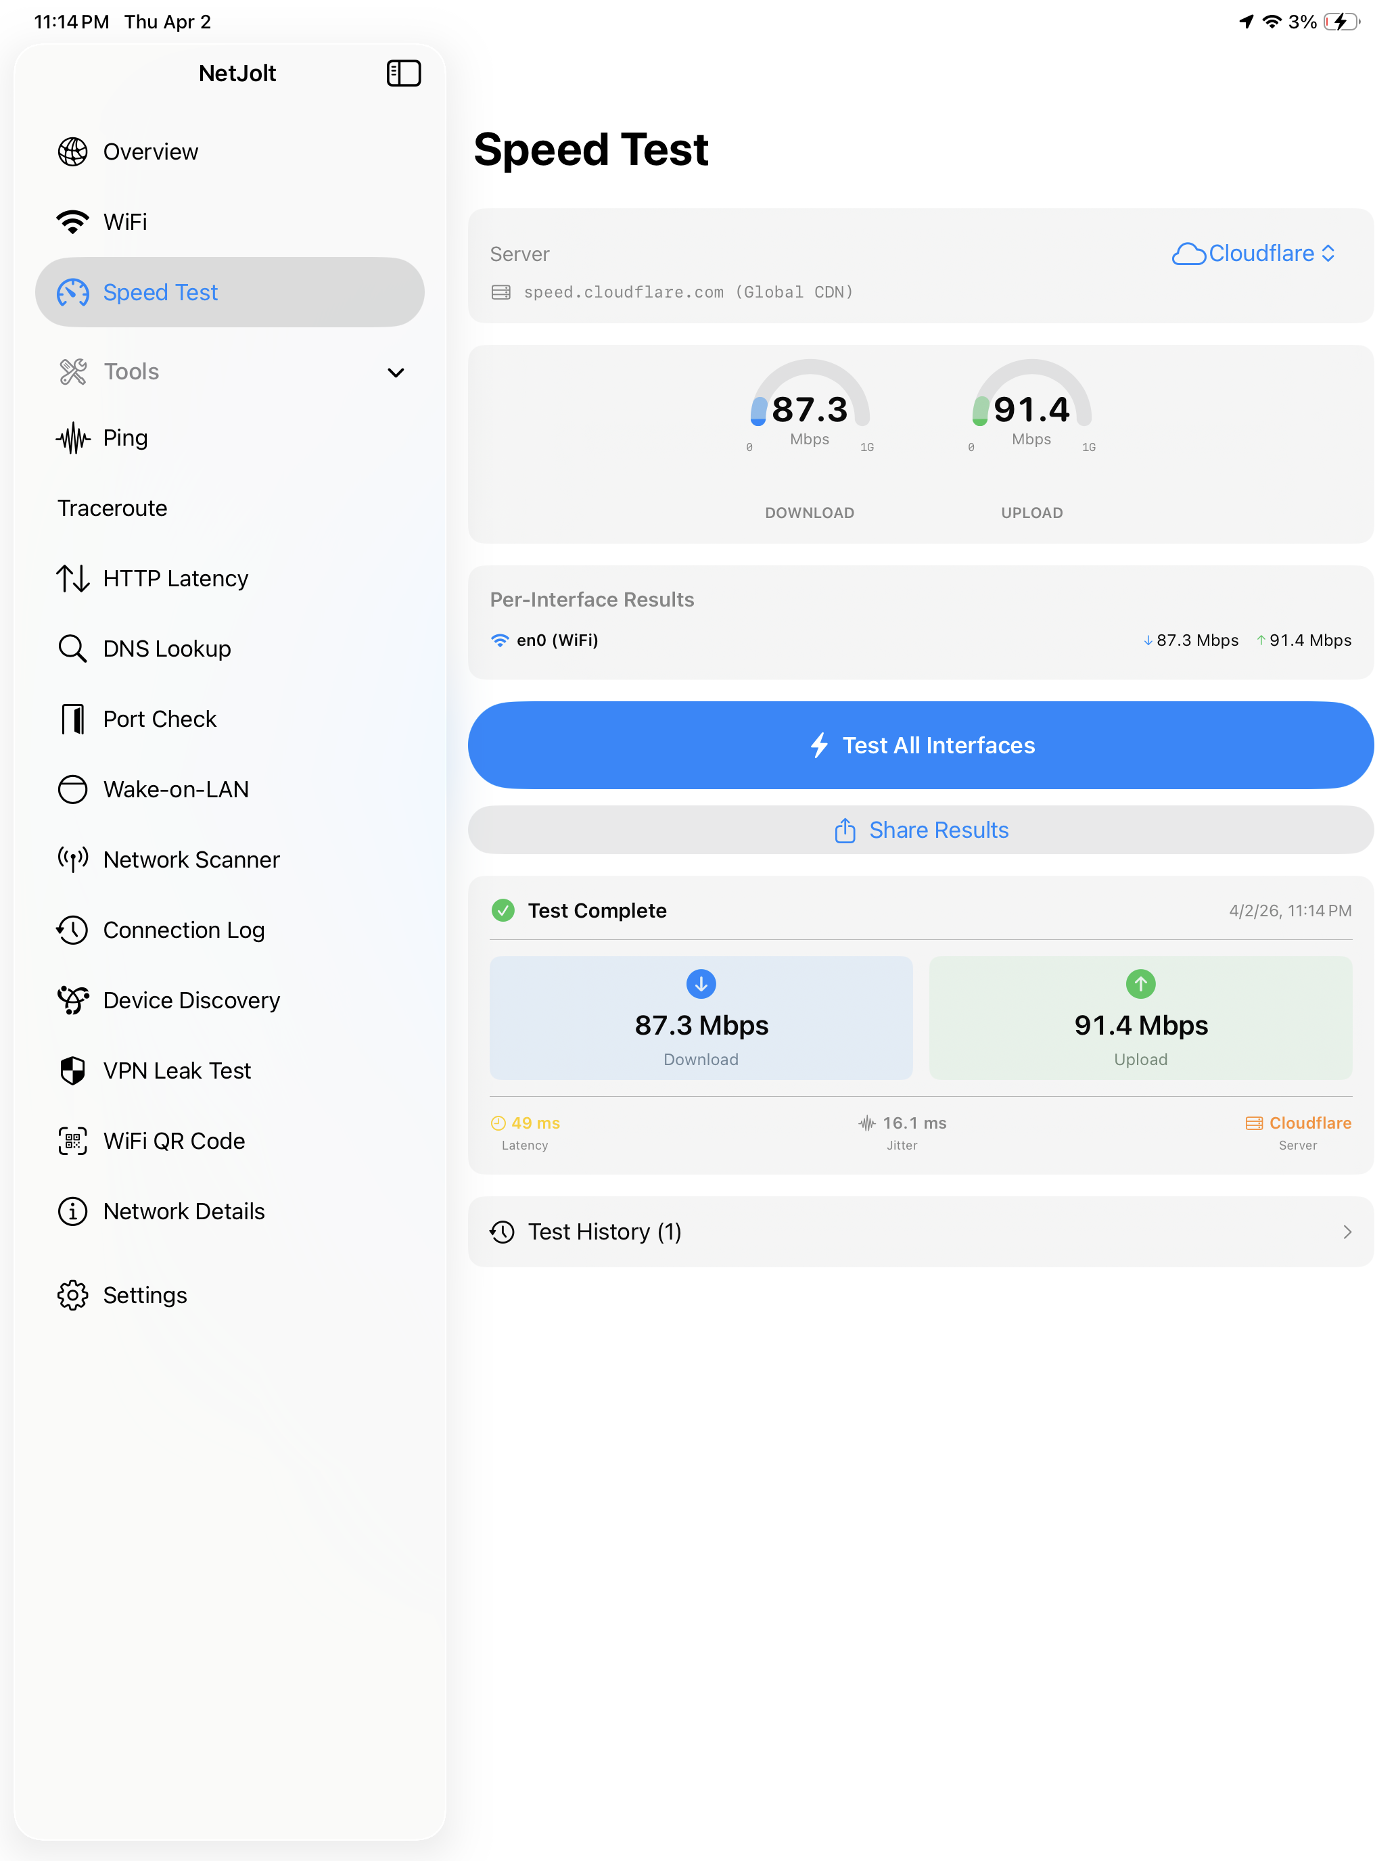Click the WiFi QR Code icon
The height and width of the screenshot is (1861, 1396).
[72, 1141]
